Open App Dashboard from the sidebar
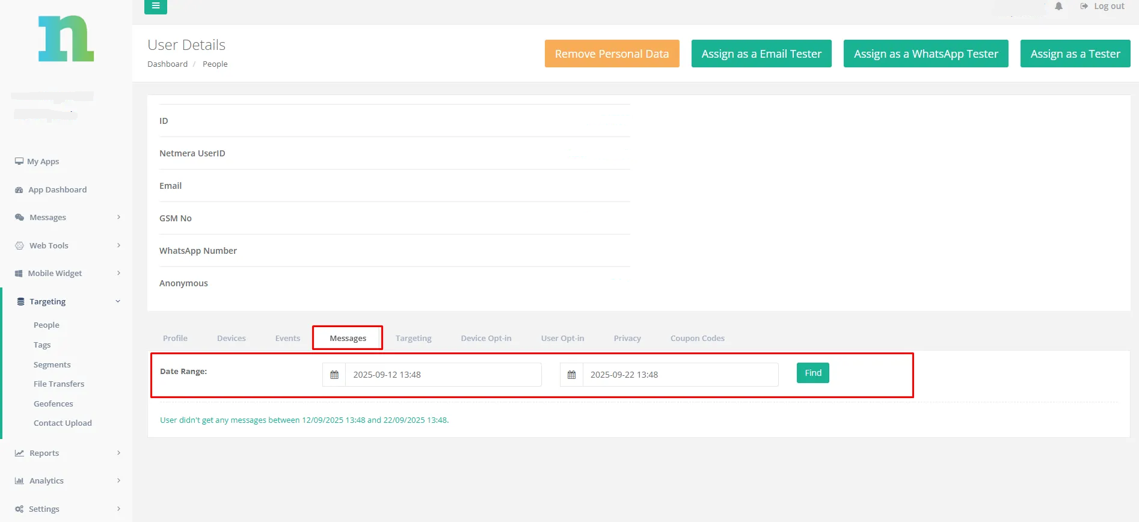Screen dimensions: 1139x522 click(x=57, y=189)
